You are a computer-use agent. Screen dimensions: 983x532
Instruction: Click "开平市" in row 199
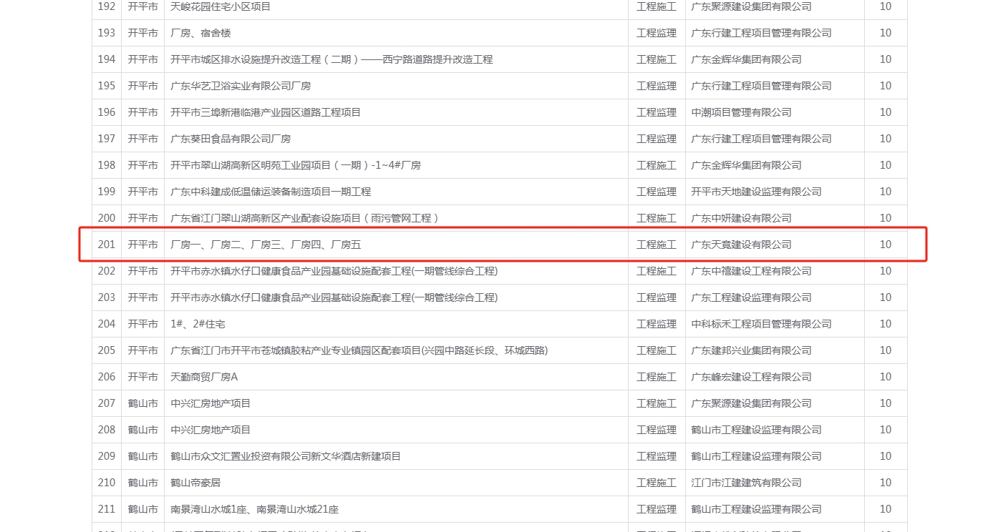142,192
